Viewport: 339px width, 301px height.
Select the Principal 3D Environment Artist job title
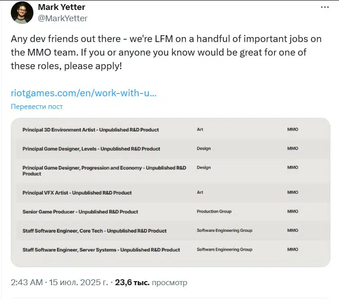click(x=91, y=130)
